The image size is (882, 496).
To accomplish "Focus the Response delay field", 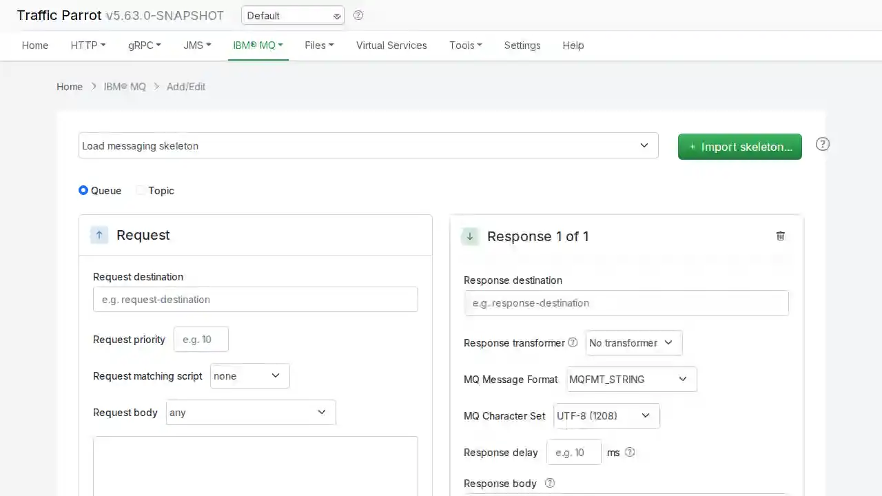I will [x=574, y=452].
